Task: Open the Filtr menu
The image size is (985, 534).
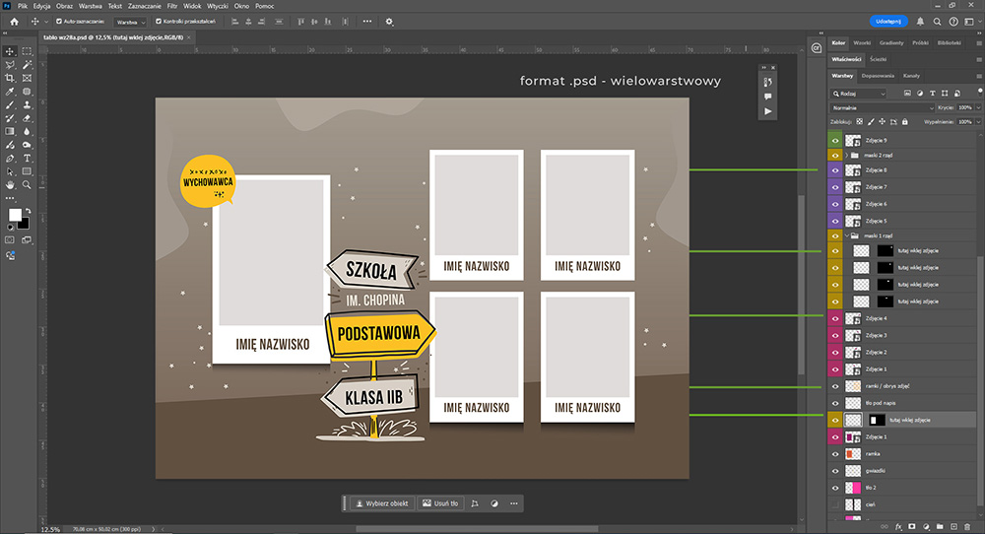Action: coord(172,6)
